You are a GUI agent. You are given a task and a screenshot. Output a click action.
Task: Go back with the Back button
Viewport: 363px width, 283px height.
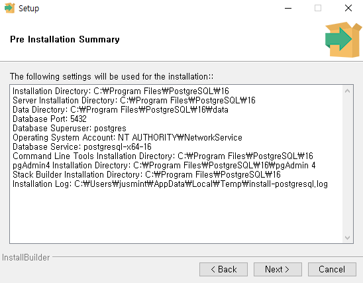click(x=223, y=269)
